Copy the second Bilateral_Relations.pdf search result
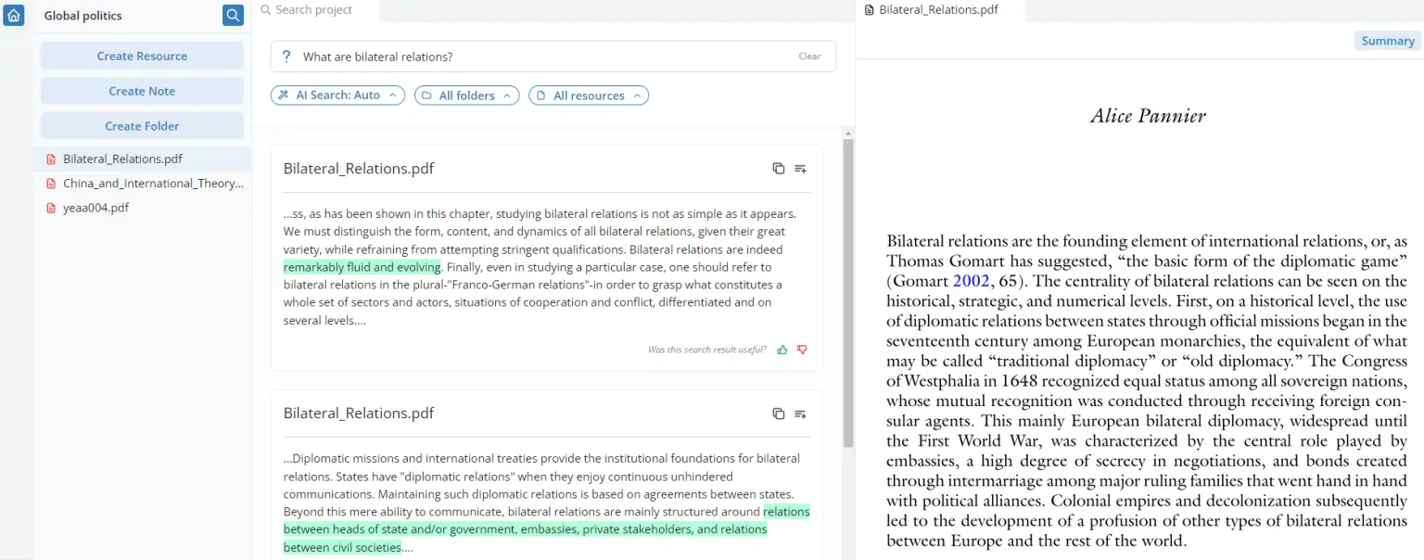Viewport: 1424px width, 560px height. tap(778, 414)
